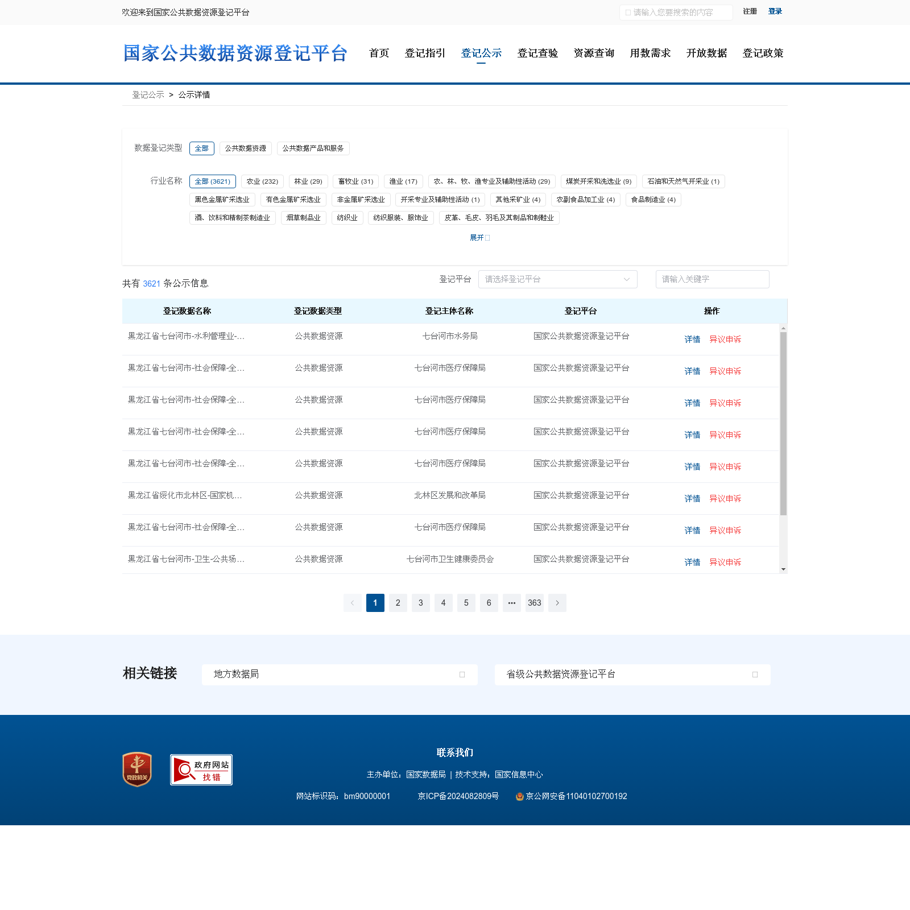
Task: Filter by industry 农业 (232)
Action: [262, 181]
